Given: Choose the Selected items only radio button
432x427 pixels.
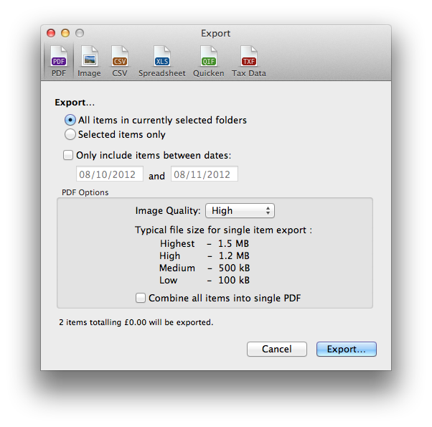Looking at the screenshot, I should [x=70, y=134].
